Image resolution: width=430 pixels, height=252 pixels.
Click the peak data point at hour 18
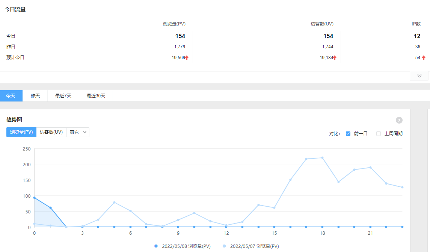point(322,158)
